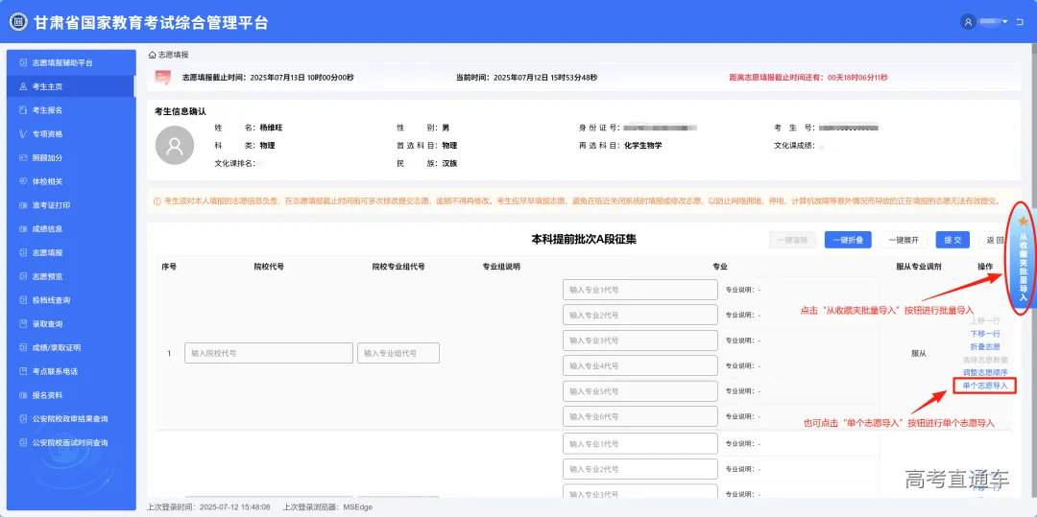Click the 考生主页 person icon in sidebar
The height and width of the screenshot is (517, 1037).
pyautogui.click(x=23, y=86)
